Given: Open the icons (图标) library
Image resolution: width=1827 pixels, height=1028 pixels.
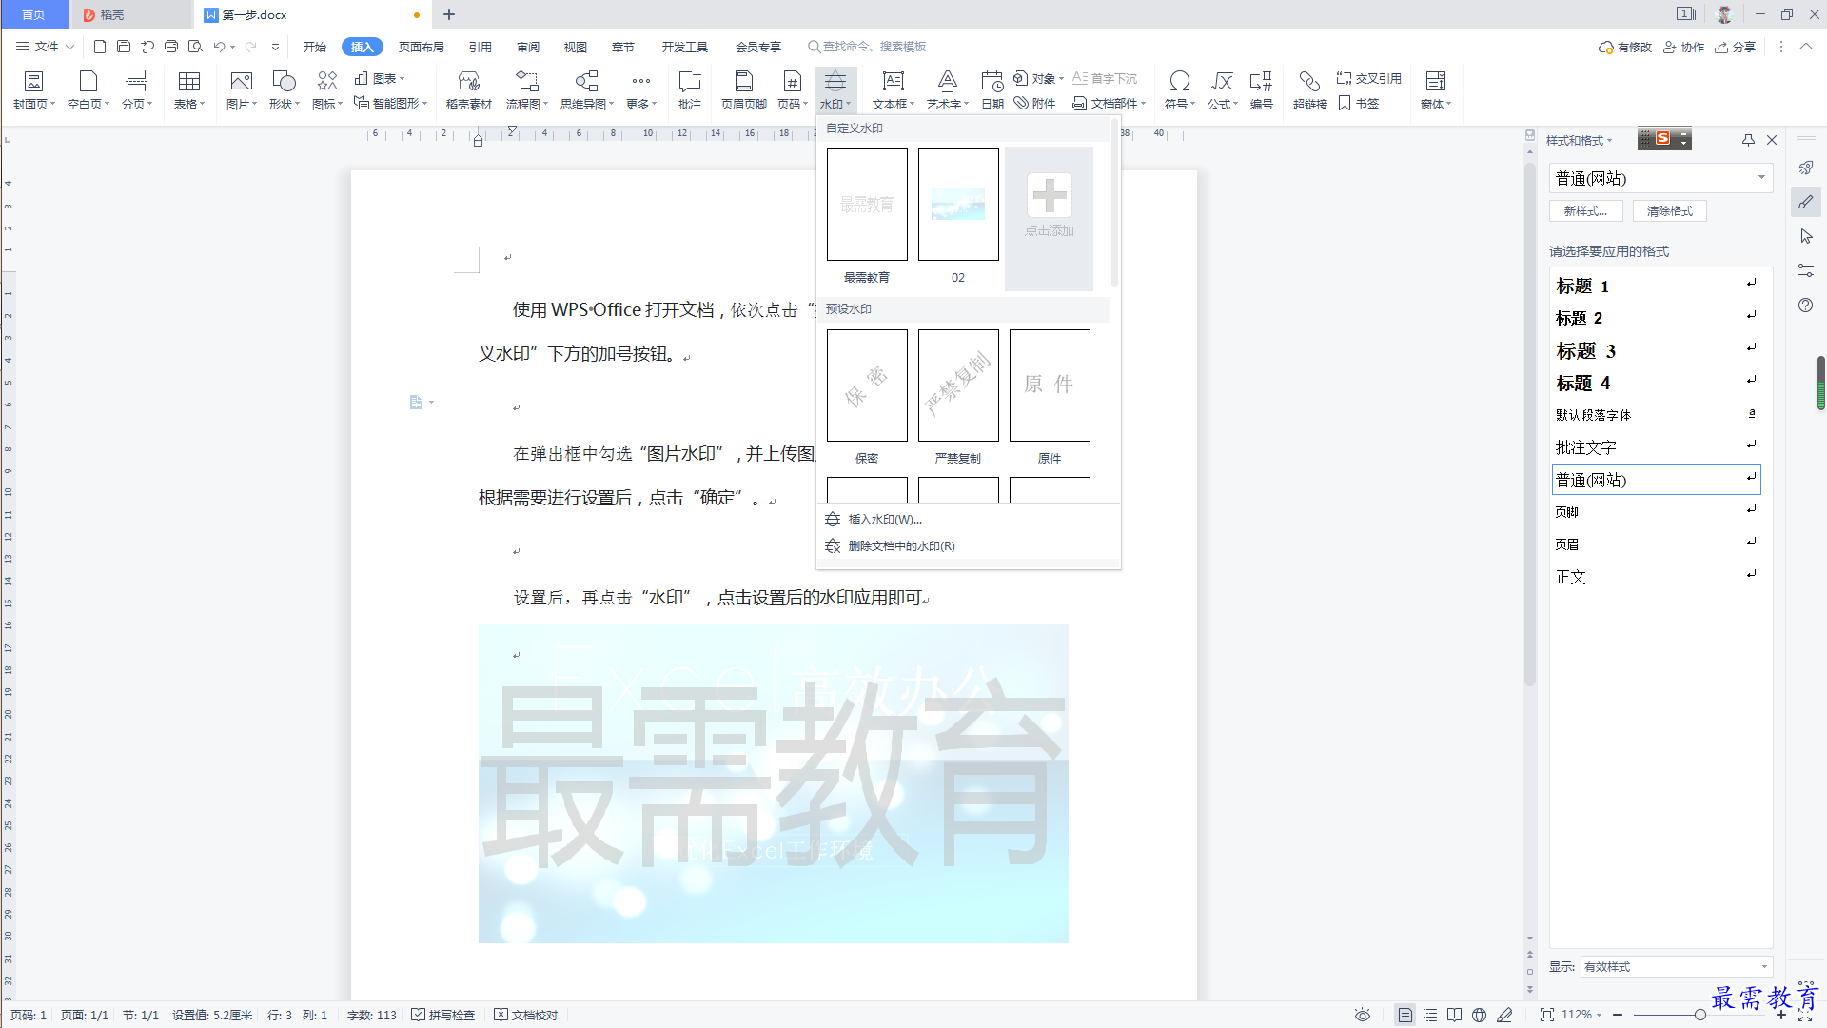Looking at the screenshot, I should (x=327, y=90).
